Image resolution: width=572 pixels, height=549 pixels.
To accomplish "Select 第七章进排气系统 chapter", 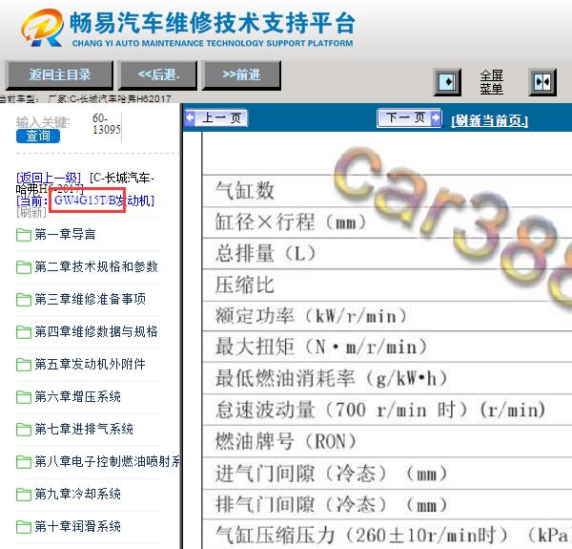I will click(x=84, y=429).
